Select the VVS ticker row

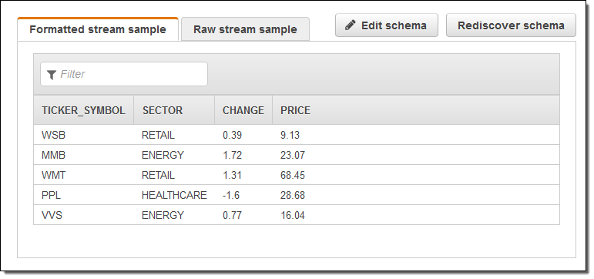(297, 215)
